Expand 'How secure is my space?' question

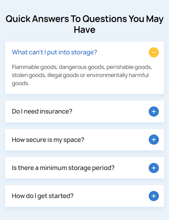[x=48, y=140]
